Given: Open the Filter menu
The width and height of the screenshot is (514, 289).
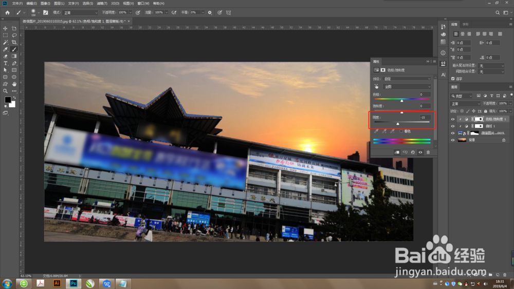Looking at the screenshot, I should (102, 3).
